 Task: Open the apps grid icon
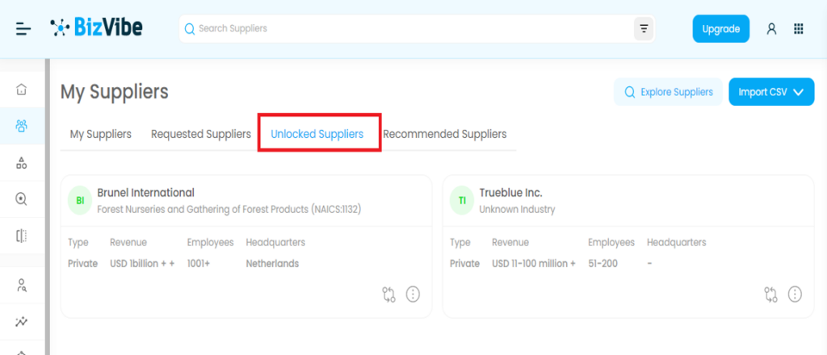pyautogui.click(x=799, y=29)
